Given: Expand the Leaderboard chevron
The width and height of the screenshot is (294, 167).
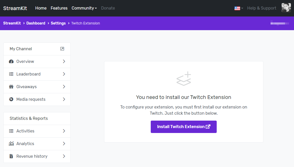Looking at the screenshot, I should [x=64, y=74].
